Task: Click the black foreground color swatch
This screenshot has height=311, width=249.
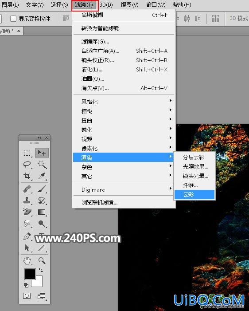Action: (x=30, y=274)
